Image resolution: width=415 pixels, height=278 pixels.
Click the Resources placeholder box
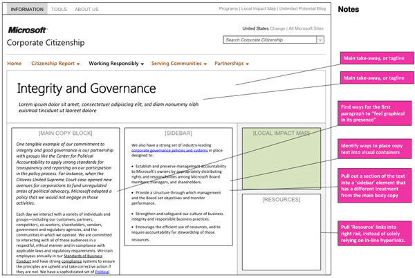(x=282, y=232)
